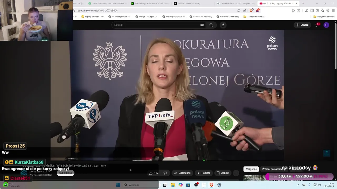
Task: Open a new browser tab with plus
Action: 303,3
